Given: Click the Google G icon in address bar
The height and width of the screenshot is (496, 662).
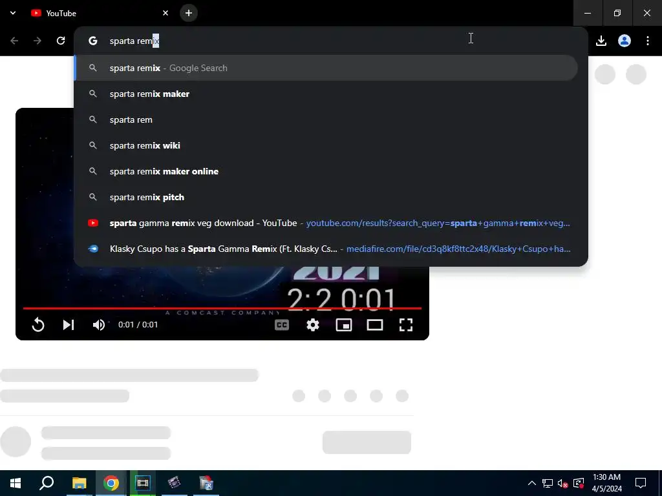Looking at the screenshot, I should click(x=93, y=41).
